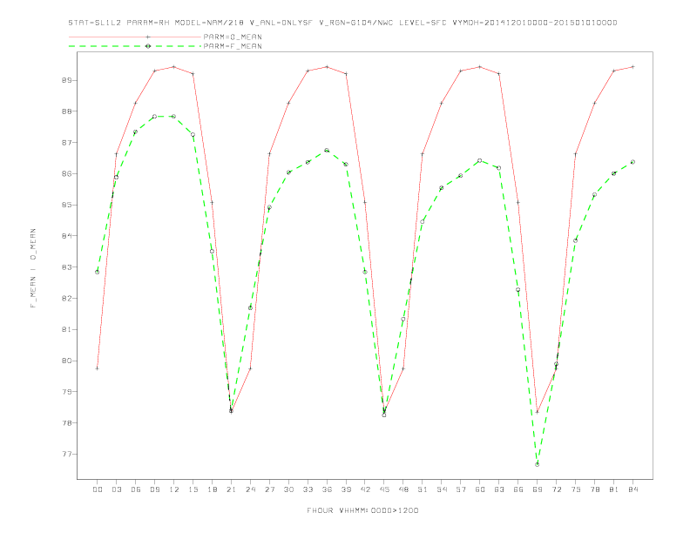This screenshot has width=690, height=533.
Task: Click the y-axis tick label 77
Action: (66, 454)
